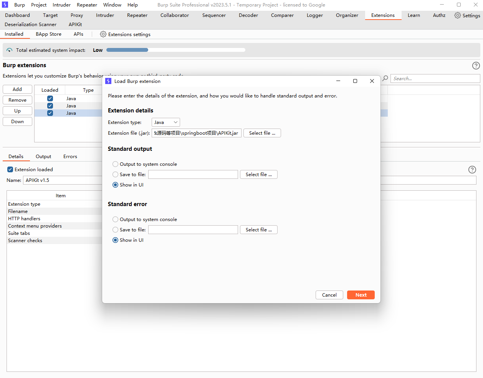Image resolution: width=483 pixels, height=378 pixels.
Task: Open the Help menu
Action: point(132,5)
